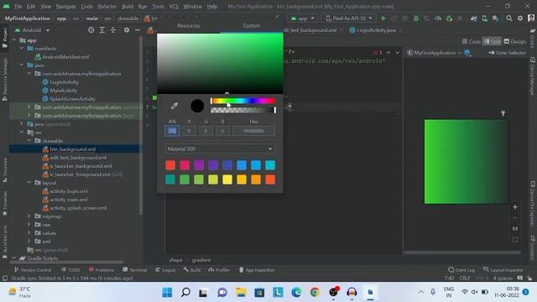Open the Event Log
The image size is (537, 302).
point(461,270)
